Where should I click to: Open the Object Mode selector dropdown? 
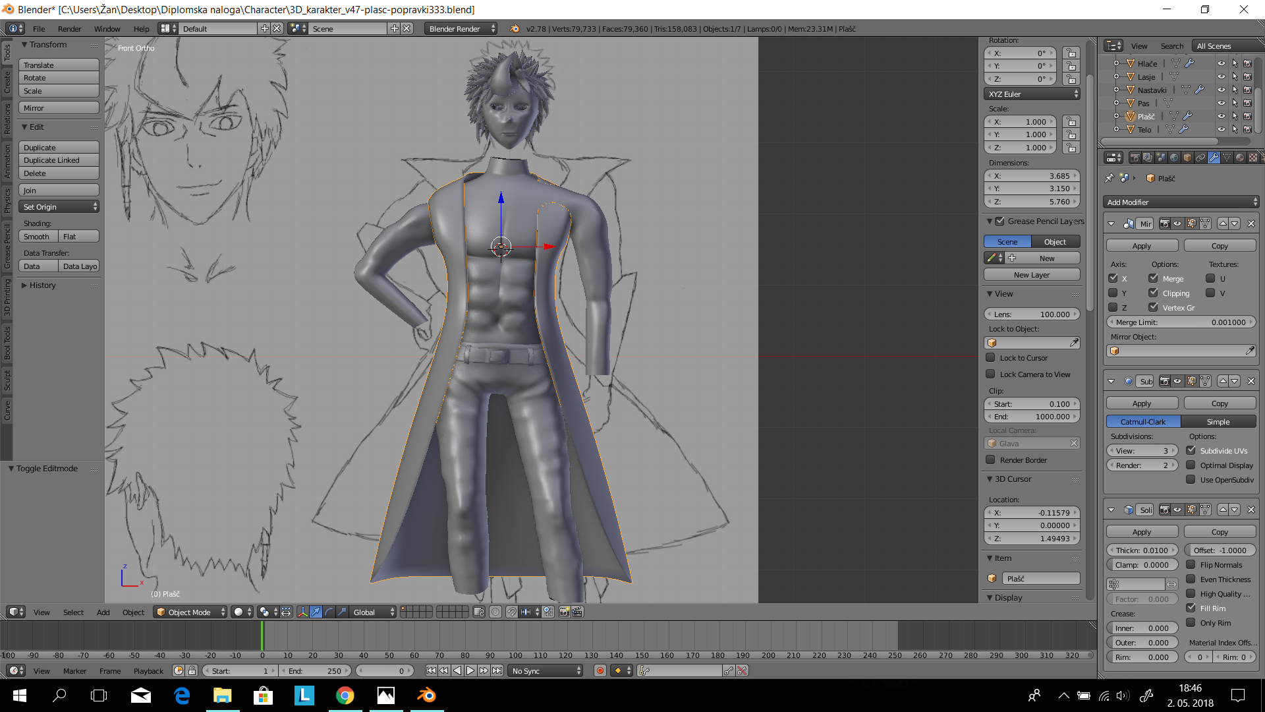tap(190, 612)
